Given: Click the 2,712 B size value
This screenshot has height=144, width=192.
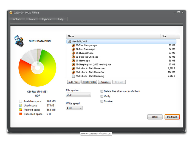Looking at the screenshot, I should click(x=172, y=76).
